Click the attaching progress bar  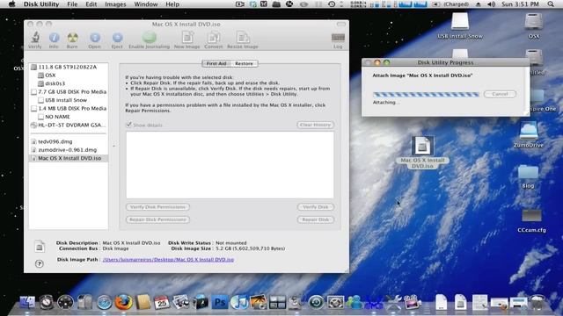[x=426, y=94]
